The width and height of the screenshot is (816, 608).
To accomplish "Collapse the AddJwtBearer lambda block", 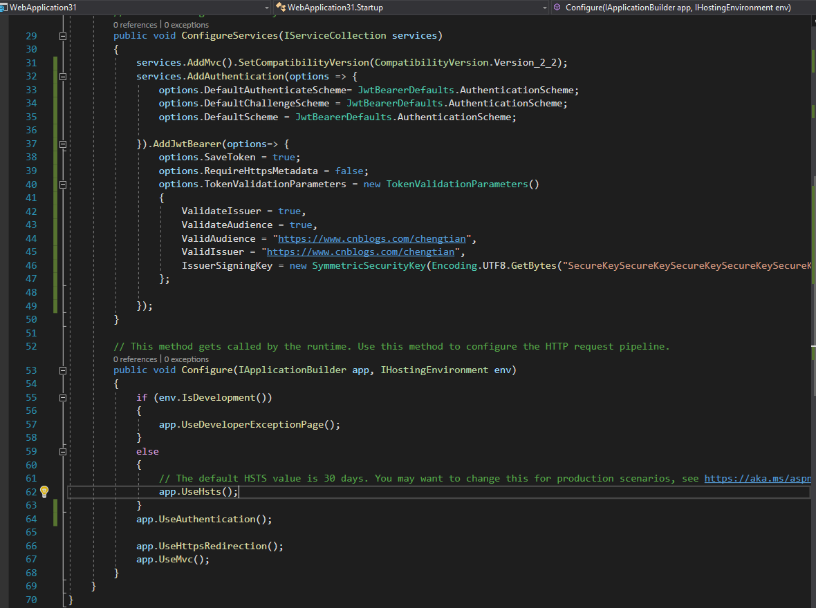I will (x=63, y=144).
